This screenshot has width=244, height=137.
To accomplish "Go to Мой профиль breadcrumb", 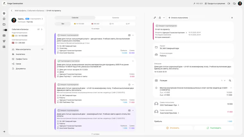I will [20, 11].
